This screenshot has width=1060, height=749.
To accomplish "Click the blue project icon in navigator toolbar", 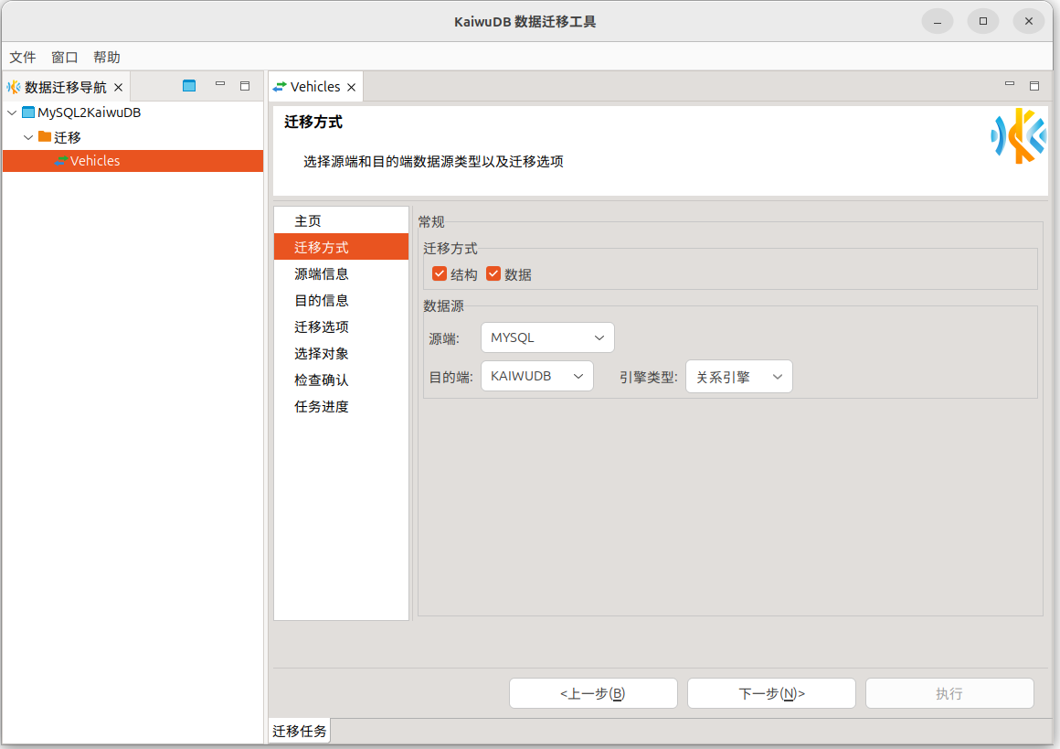I will [x=189, y=86].
